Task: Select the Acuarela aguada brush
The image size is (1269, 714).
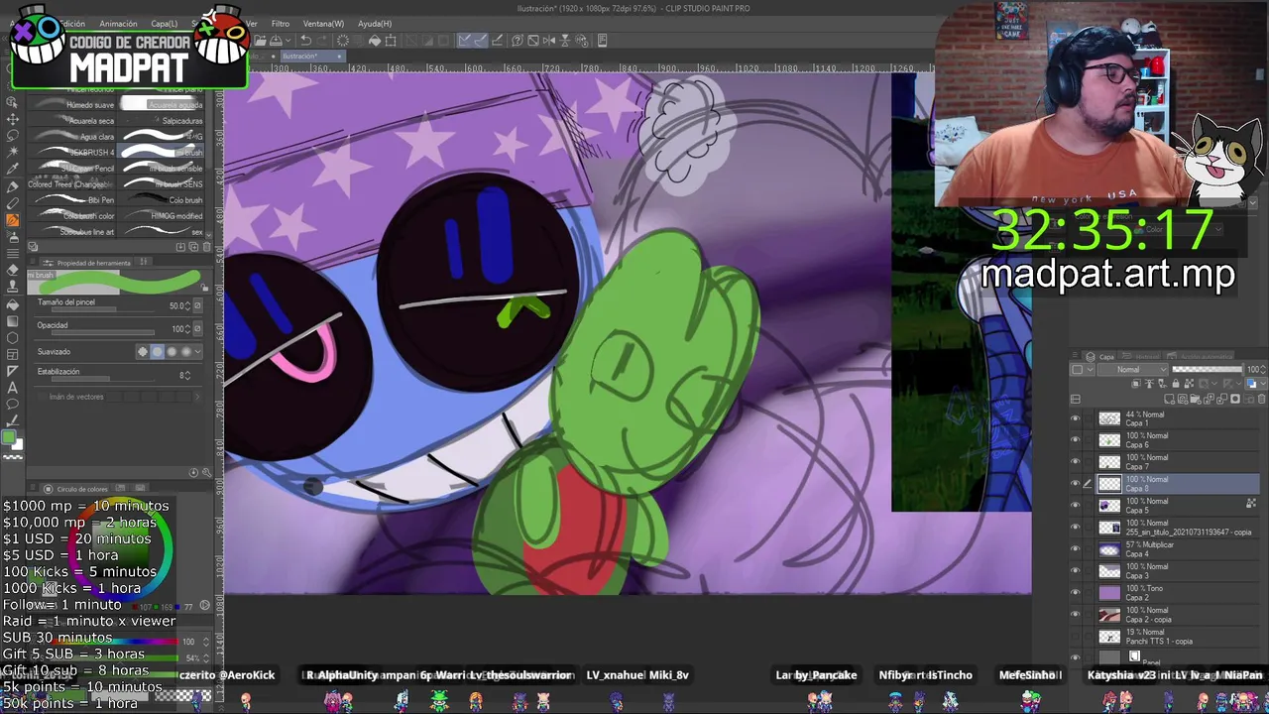Action: 163,104
